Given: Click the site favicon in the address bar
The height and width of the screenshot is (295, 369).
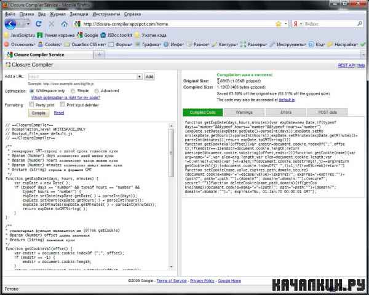Looking at the screenshot, I should (77, 24).
